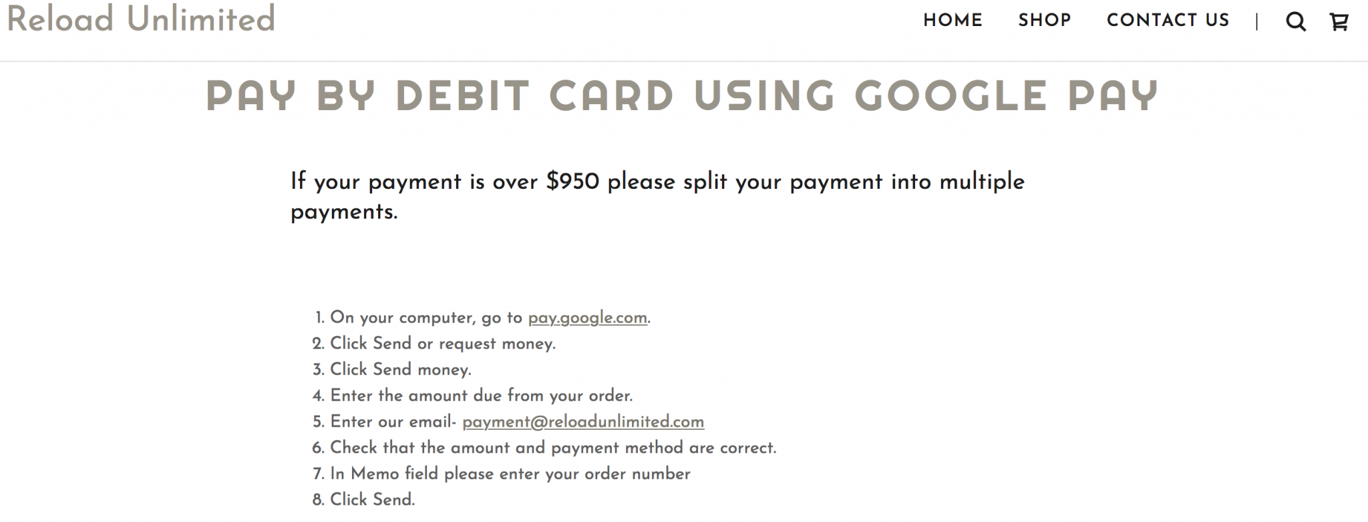Screen dimensions: 1368x522
Task: Open the SHOP menu item
Action: 1045,21
